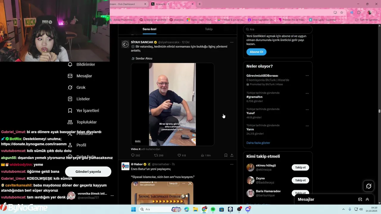Open more options for #gramaltın trend
The width and height of the screenshot is (381, 214).
(307, 93)
